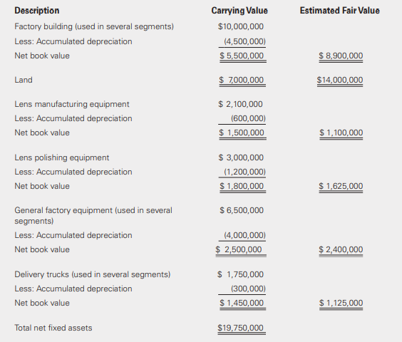The image size is (402, 342).
Task: Click the $1,450,000 net book value
Action: (x=242, y=303)
